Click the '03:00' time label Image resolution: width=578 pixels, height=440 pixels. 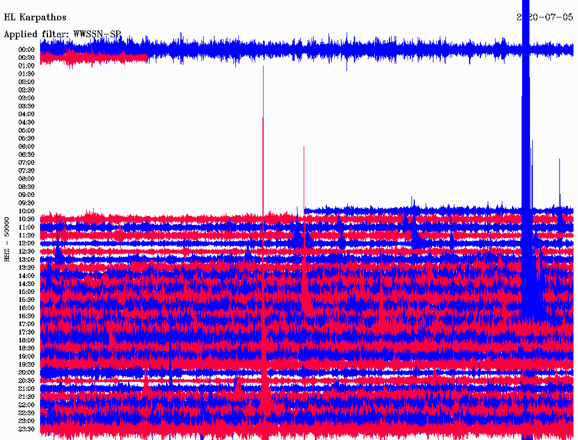[x=27, y=98]
